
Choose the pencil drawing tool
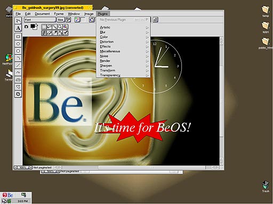click(44, 33)
